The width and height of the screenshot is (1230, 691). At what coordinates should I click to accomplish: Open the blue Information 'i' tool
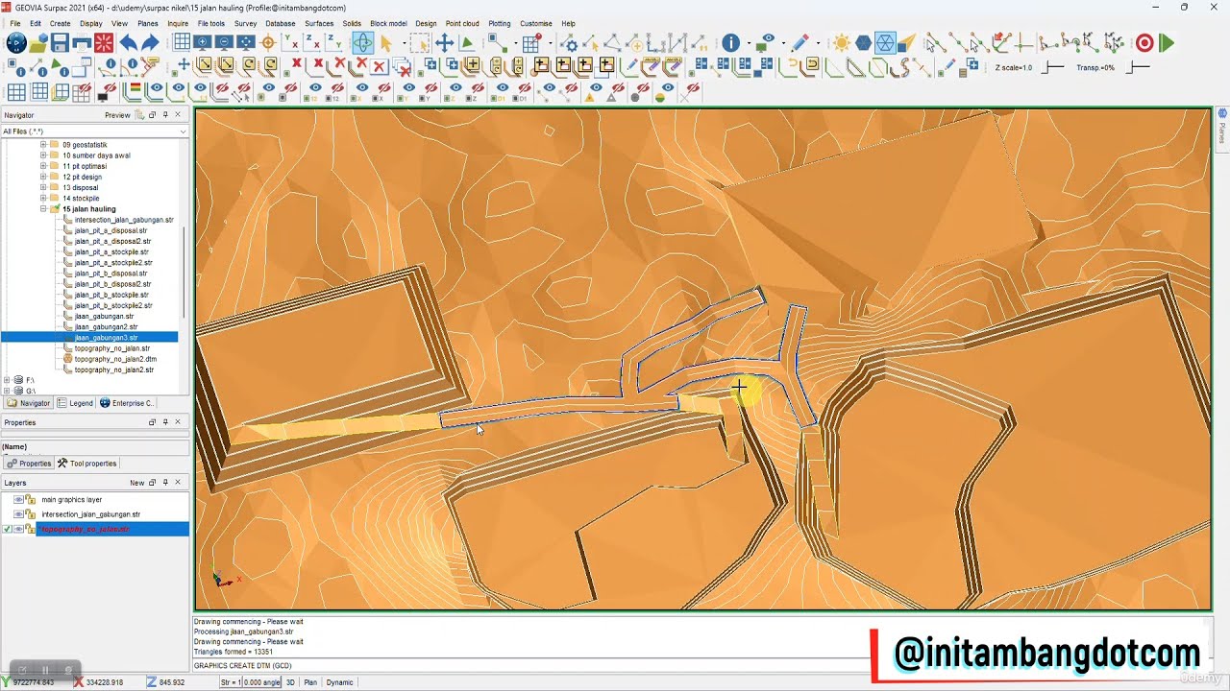tap(731, 43)
